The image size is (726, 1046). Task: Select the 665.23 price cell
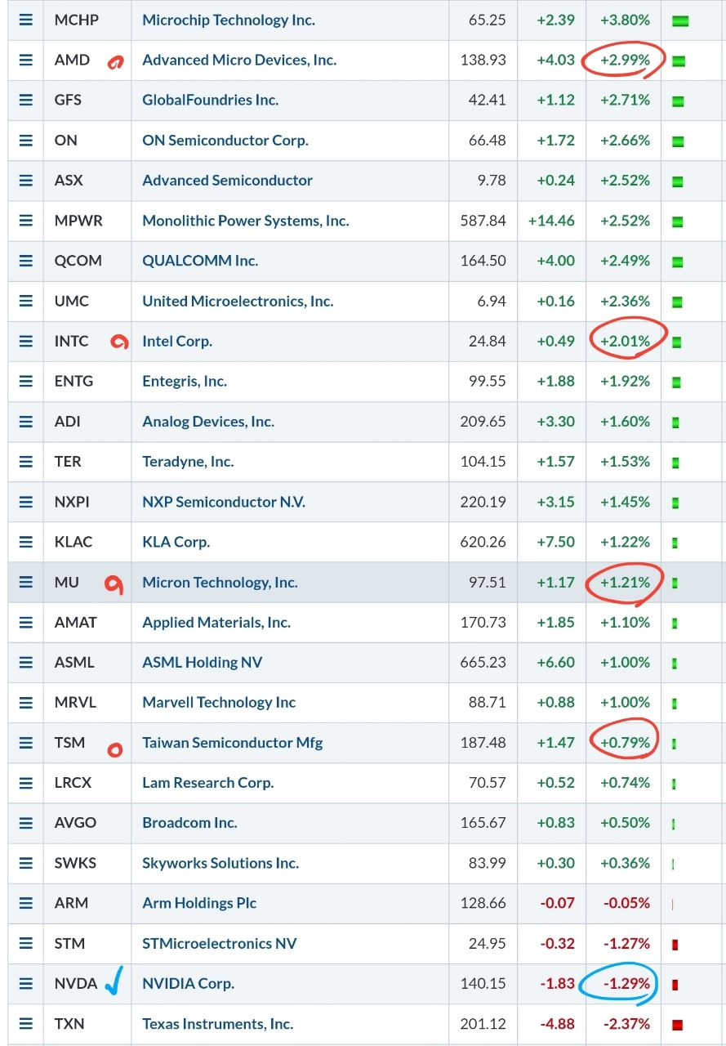coord(483,662)
